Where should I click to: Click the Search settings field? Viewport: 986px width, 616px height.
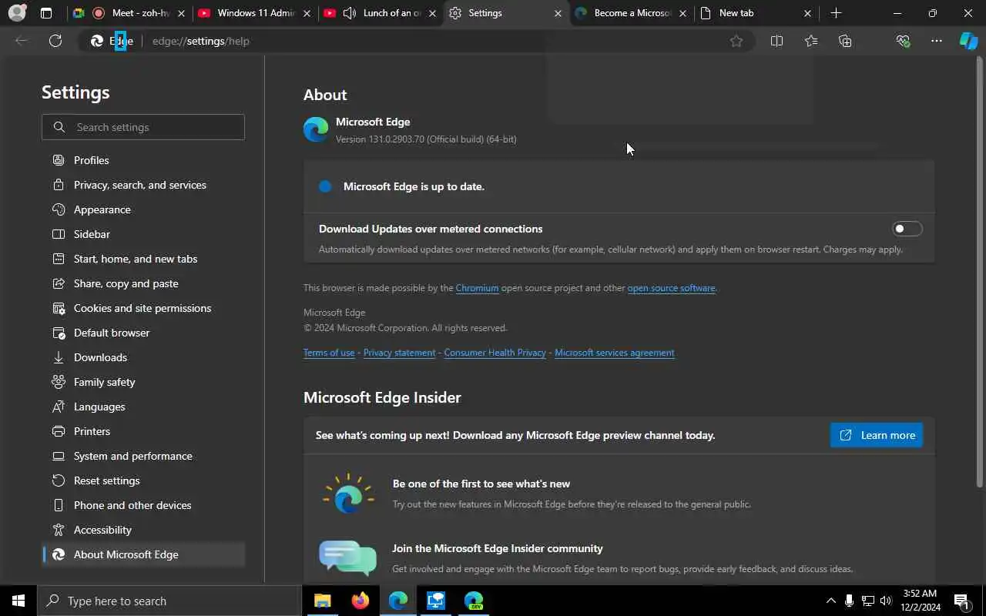tap(143, 127)
